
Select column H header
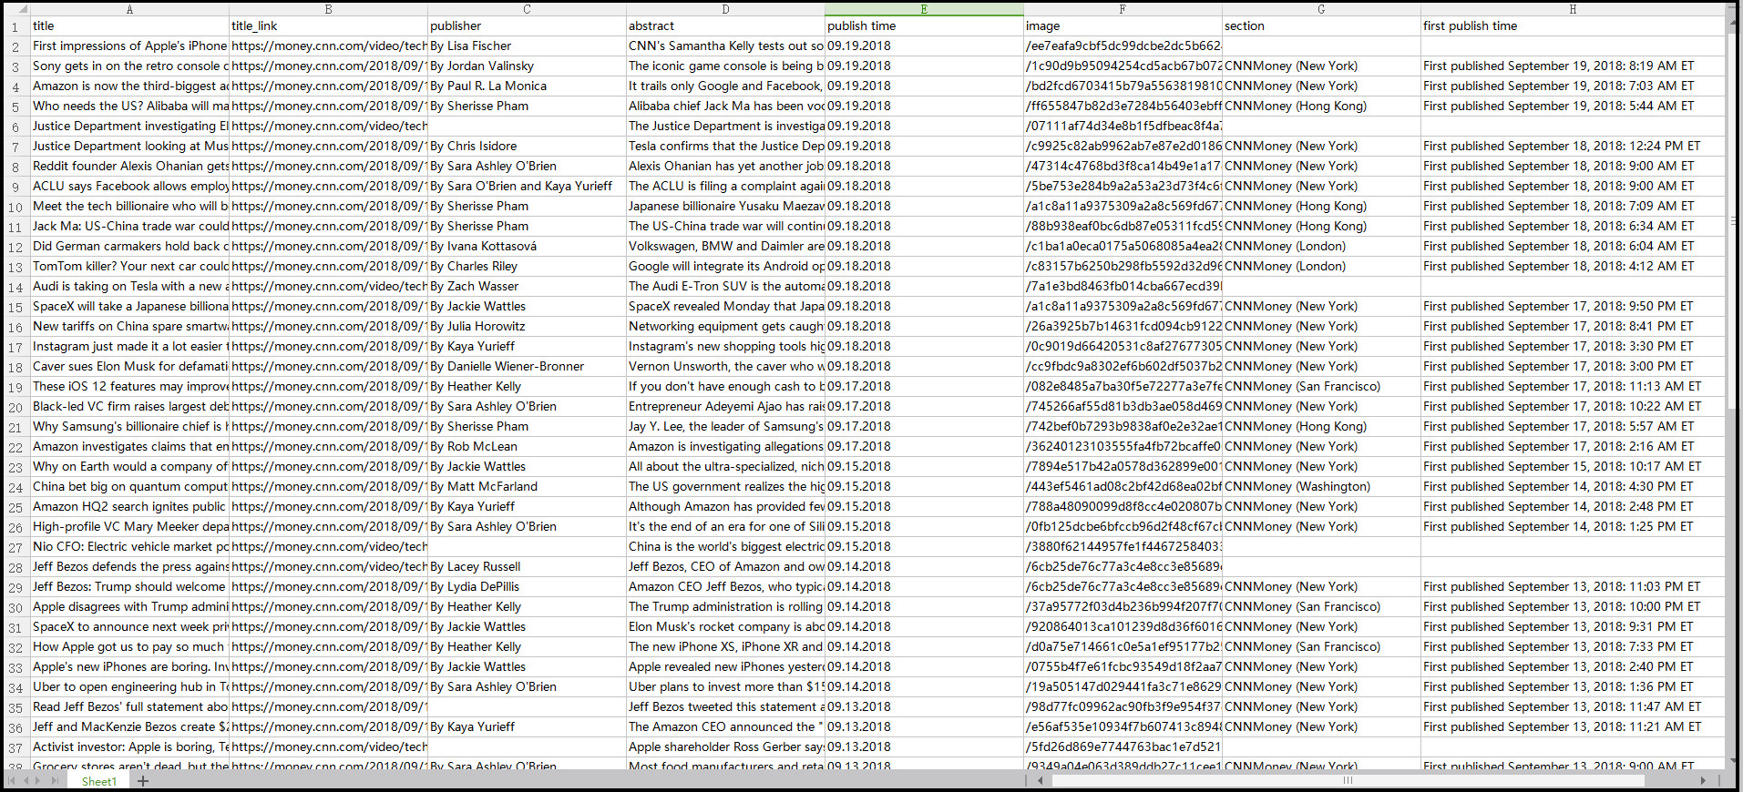[x=1572, y=9]
